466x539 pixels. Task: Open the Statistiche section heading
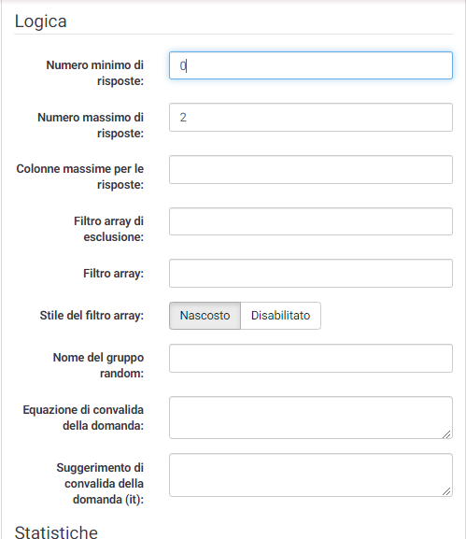coord(56,532)
